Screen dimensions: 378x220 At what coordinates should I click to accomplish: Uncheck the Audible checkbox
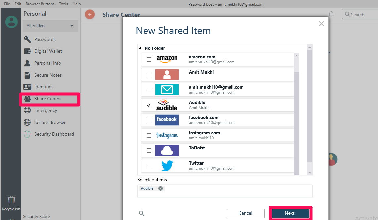click(149, 105)
